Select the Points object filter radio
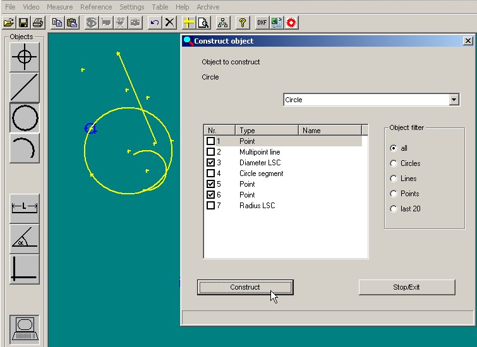Screen dimensions: 477x347 coord(394,194)
